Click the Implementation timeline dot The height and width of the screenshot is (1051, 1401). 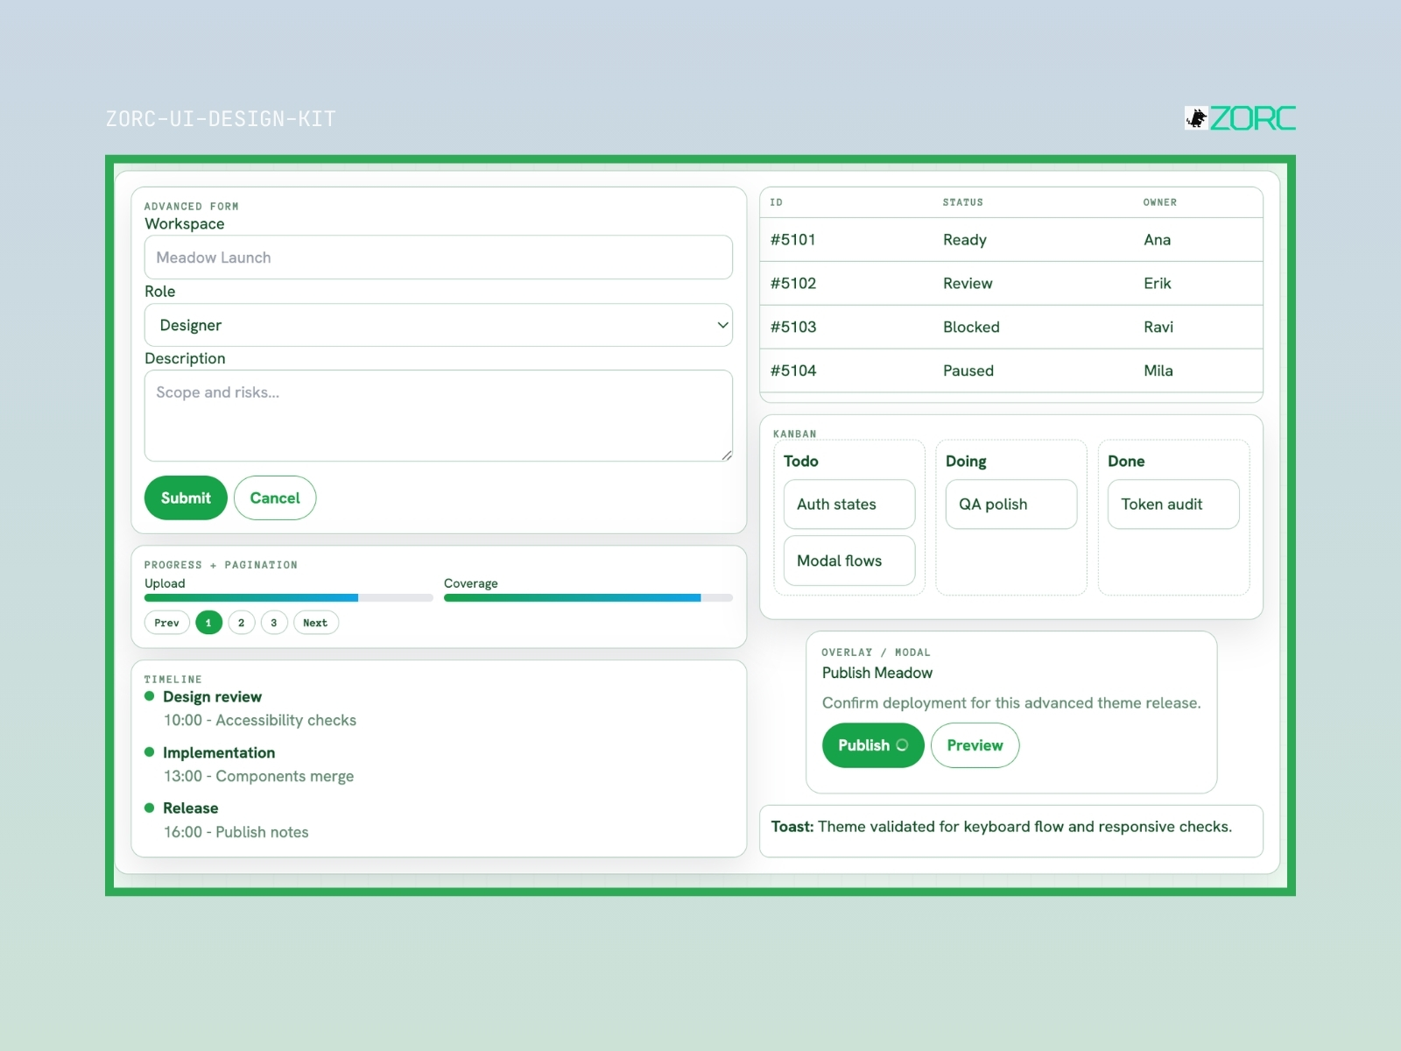(149, 752)
